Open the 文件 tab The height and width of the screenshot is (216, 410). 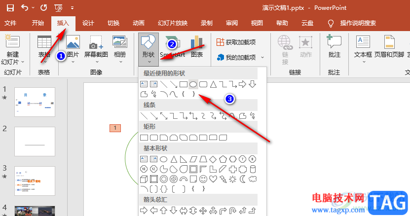pos(10,23)
